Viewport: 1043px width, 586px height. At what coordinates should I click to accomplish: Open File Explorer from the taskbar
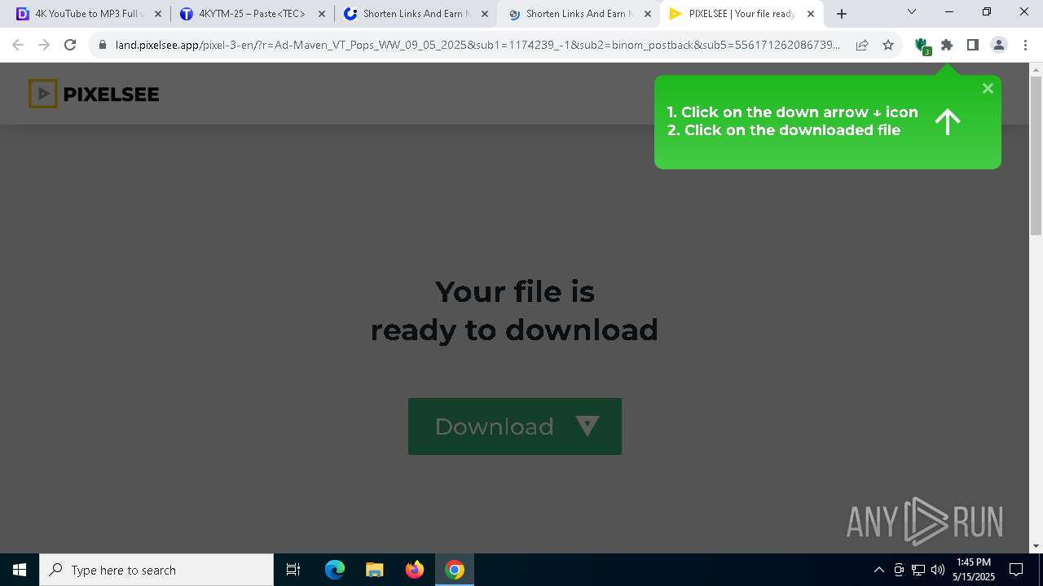tap(374, 570)
